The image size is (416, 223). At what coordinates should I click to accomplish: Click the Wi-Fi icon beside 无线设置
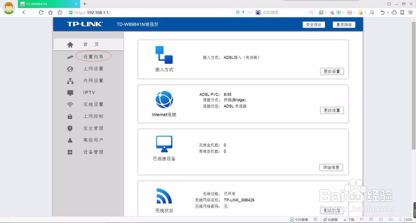point(70,105)
